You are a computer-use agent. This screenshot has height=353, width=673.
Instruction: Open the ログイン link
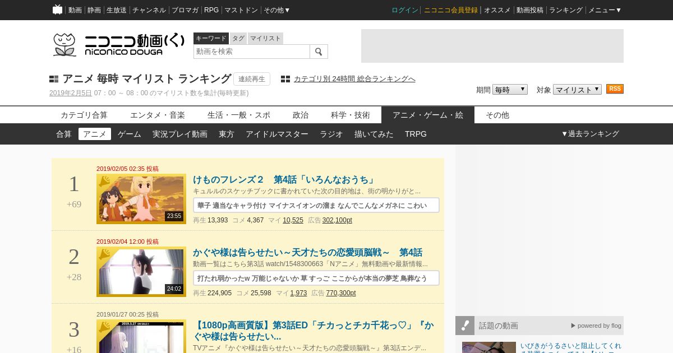pyautogui.click(x=405, y=10)
